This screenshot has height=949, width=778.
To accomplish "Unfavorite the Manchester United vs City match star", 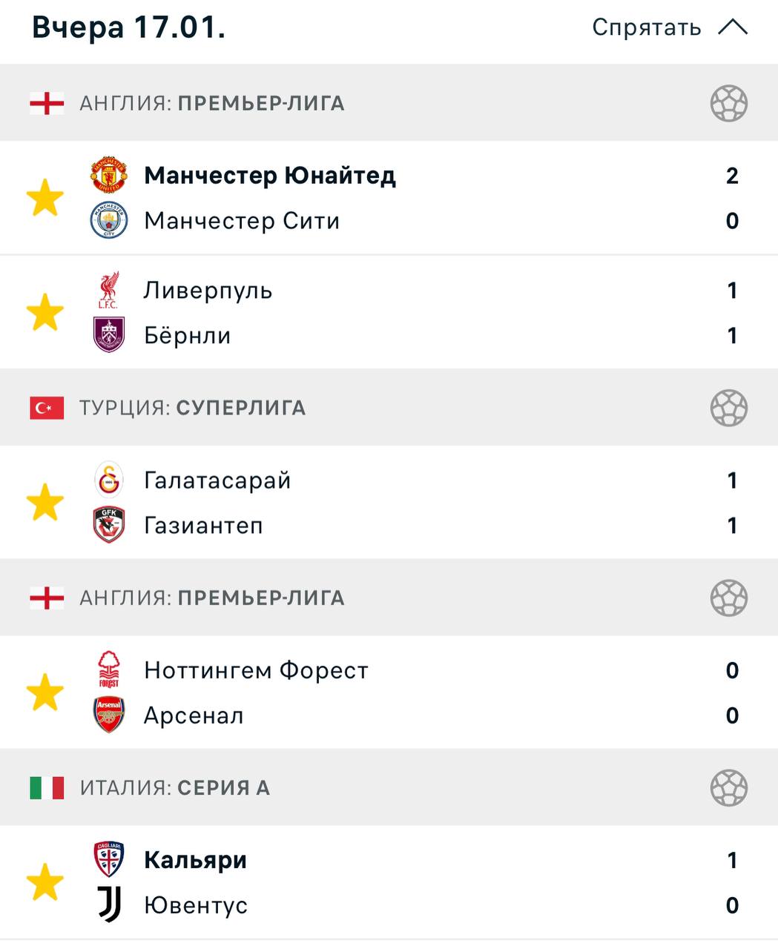I will [x=45, y=198].
